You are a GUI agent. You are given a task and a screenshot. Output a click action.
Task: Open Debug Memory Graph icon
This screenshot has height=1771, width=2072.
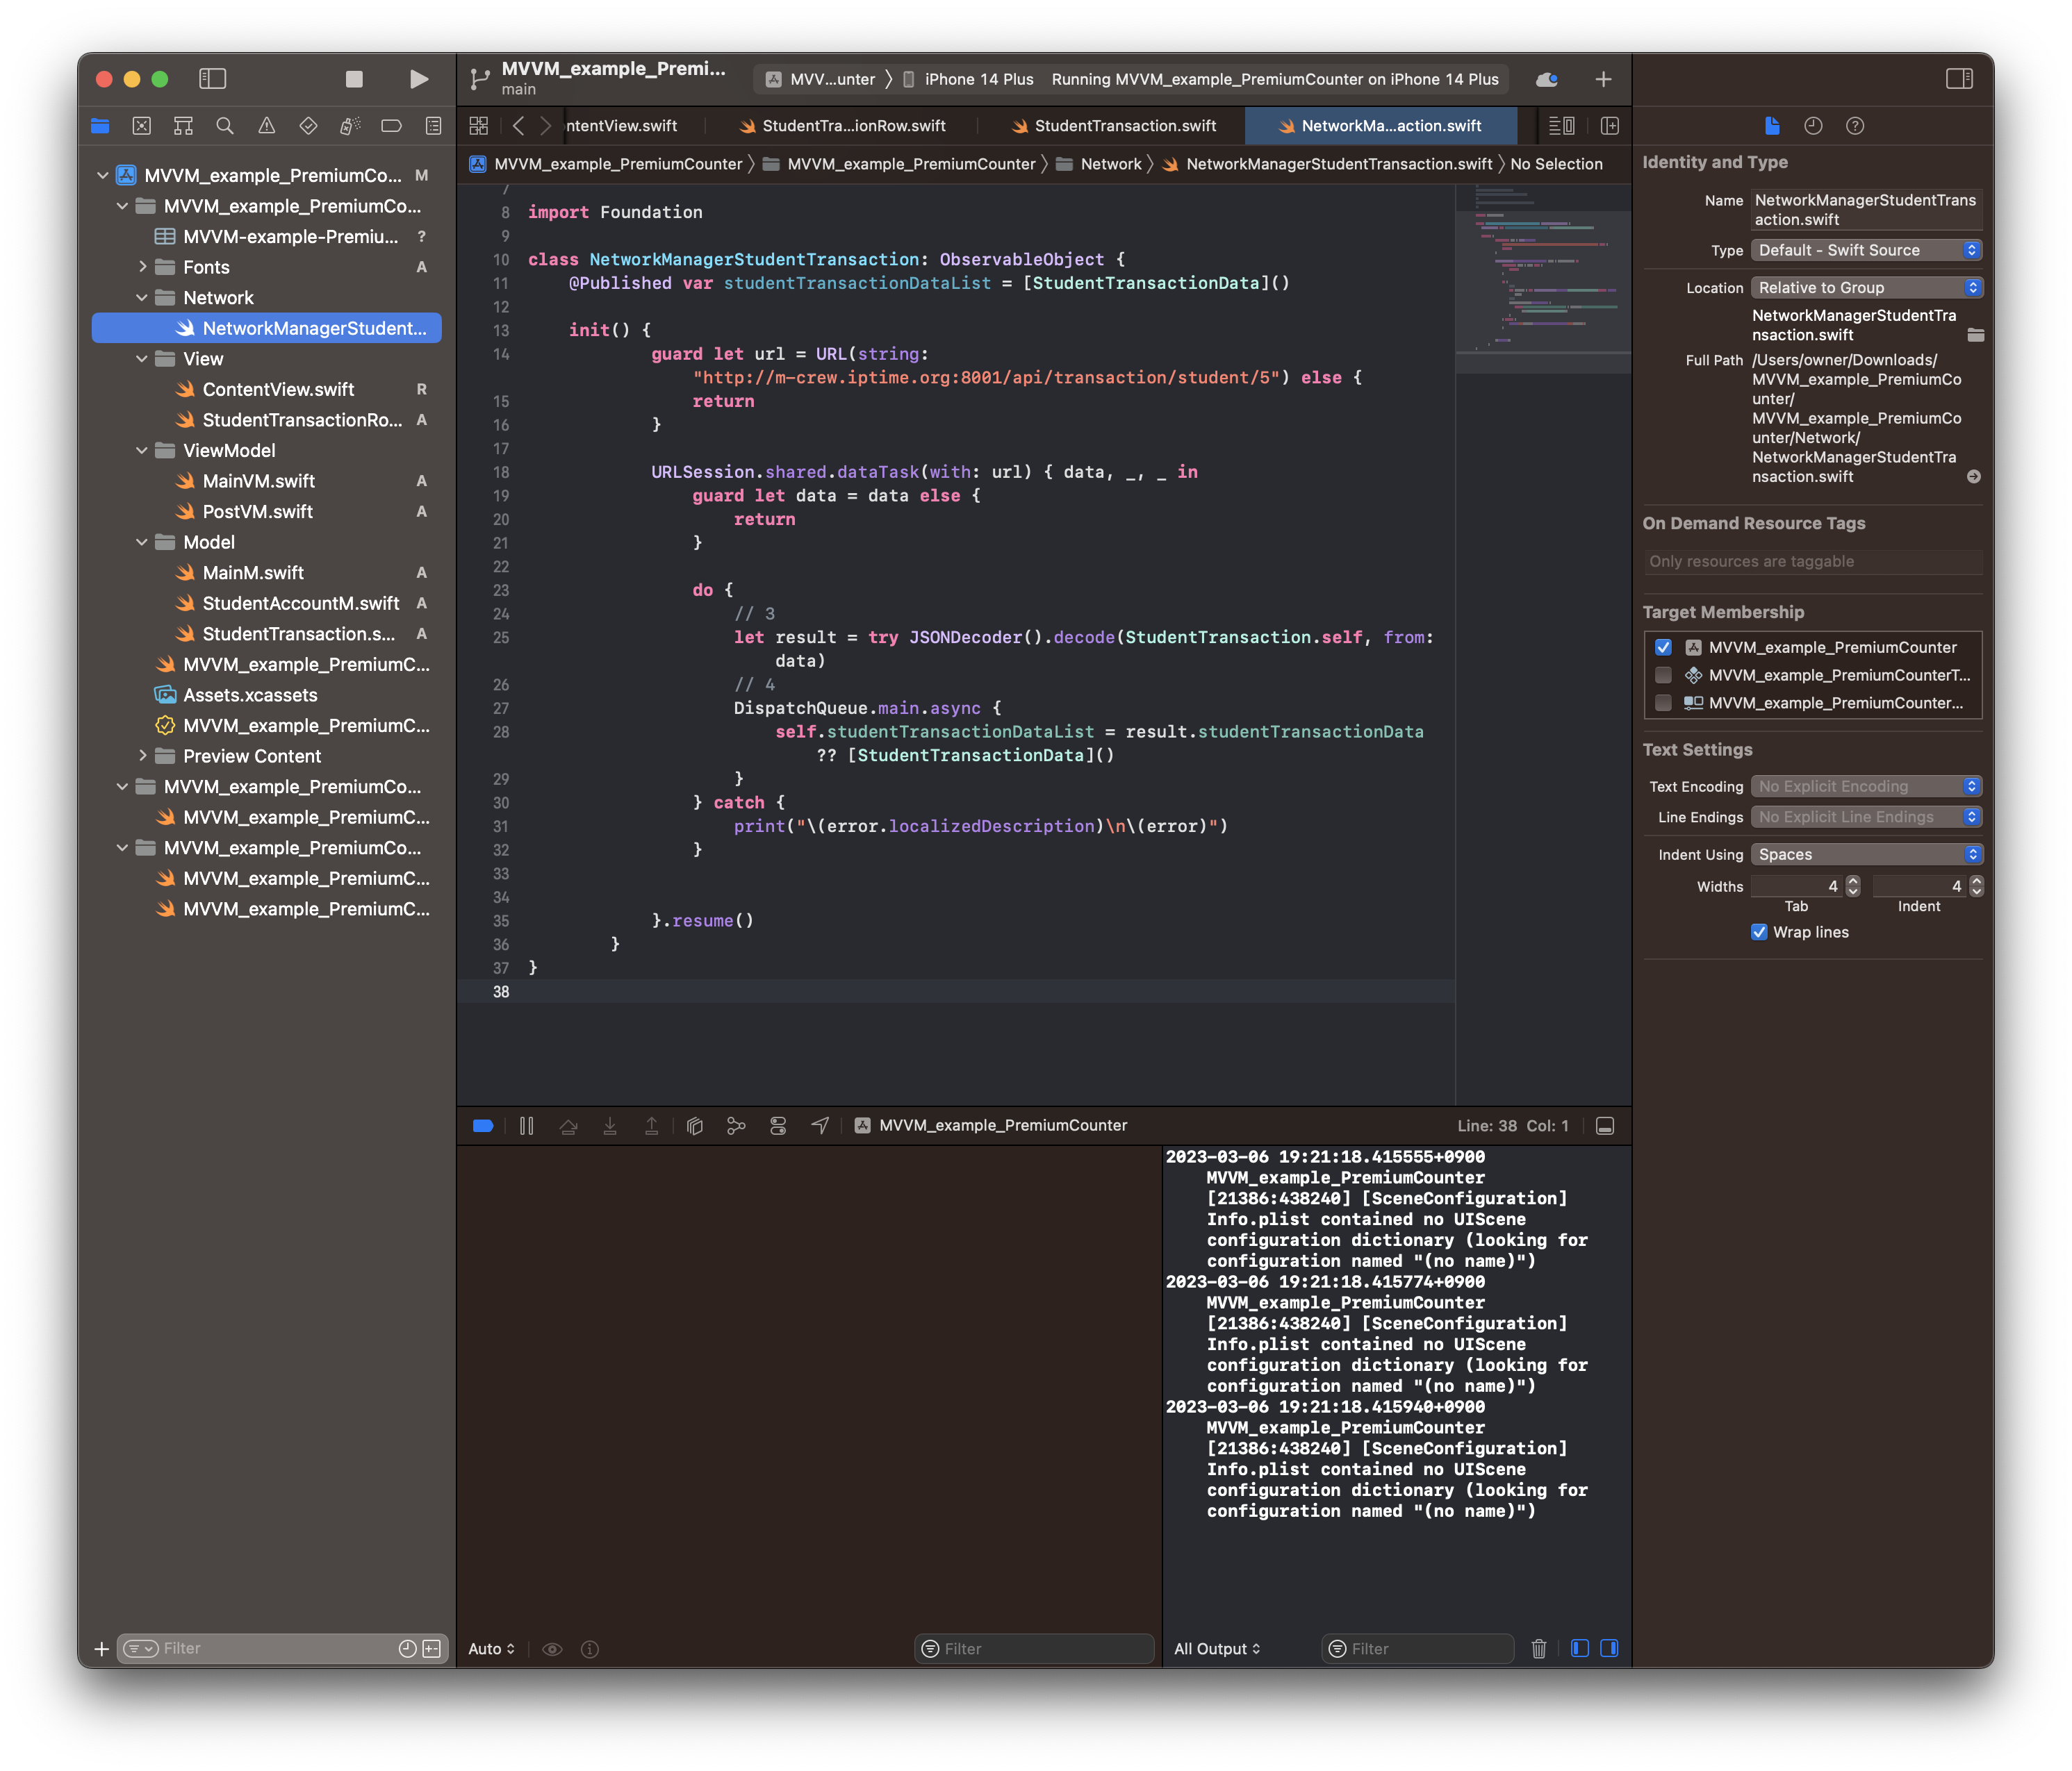736,1125
